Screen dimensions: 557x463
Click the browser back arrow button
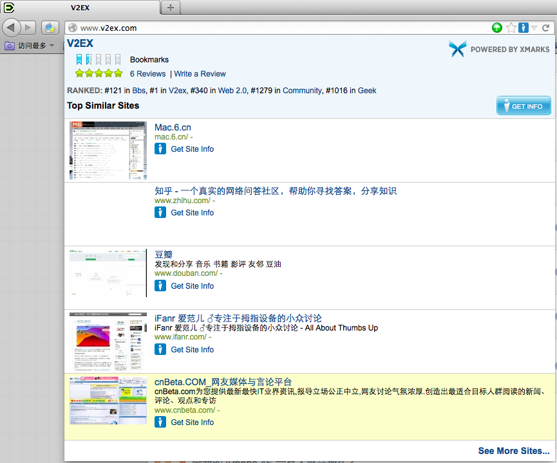click(11, 27)
